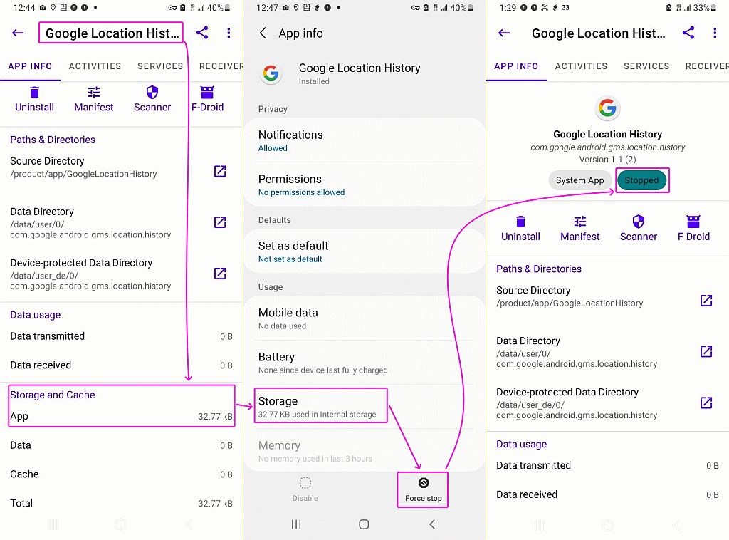Open Device-protected Data Directory link icon, right panel
The image size is (729, 540).
(x=706, y=403)
